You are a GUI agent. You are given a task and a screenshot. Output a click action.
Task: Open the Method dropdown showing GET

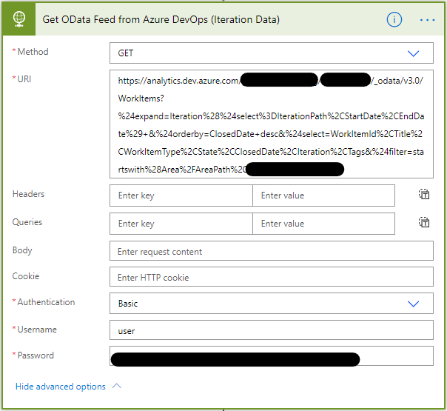(x=272, y=53)
